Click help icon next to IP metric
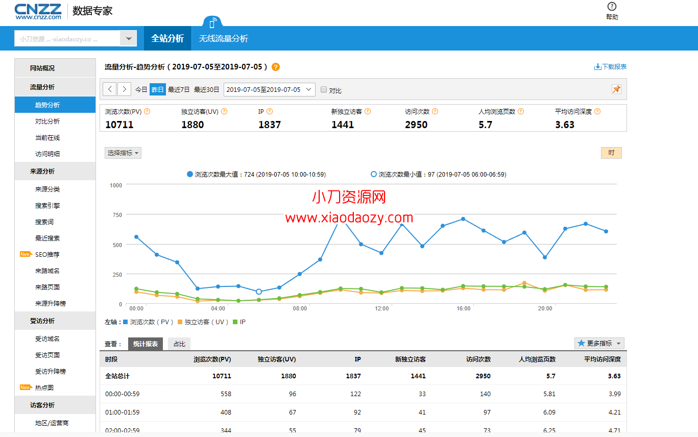Viewport: 698px width, 437px height. pyautogui.click(x=270, y=111)
